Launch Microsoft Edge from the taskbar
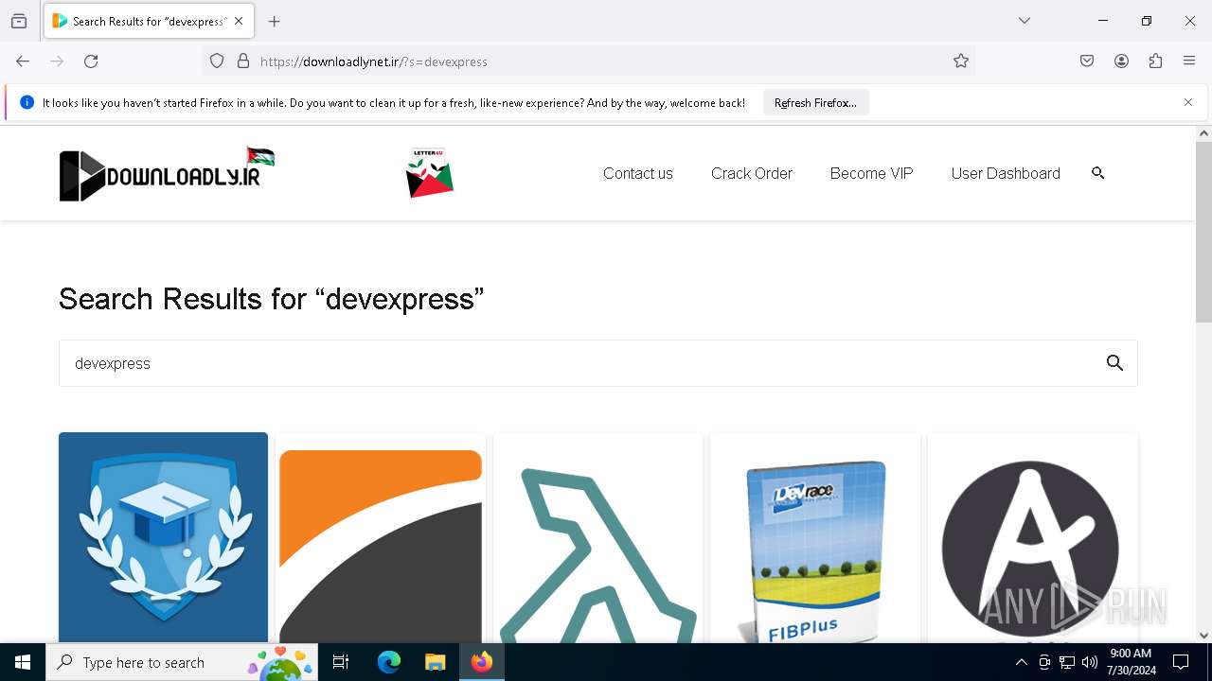1212x681 pixels. (x=389, y=662)
